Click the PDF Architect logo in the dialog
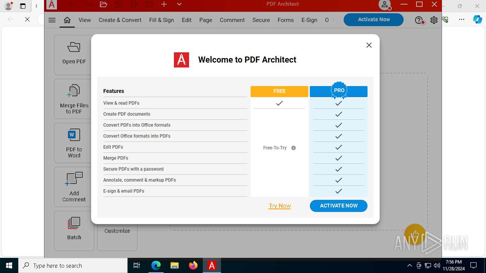 [x=181, y=60]
